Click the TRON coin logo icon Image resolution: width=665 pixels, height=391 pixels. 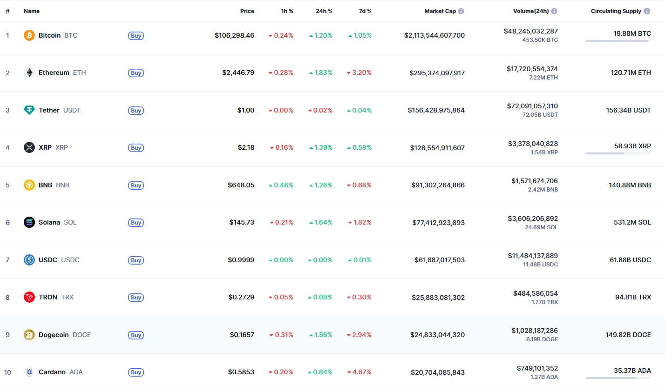point(29,297)
